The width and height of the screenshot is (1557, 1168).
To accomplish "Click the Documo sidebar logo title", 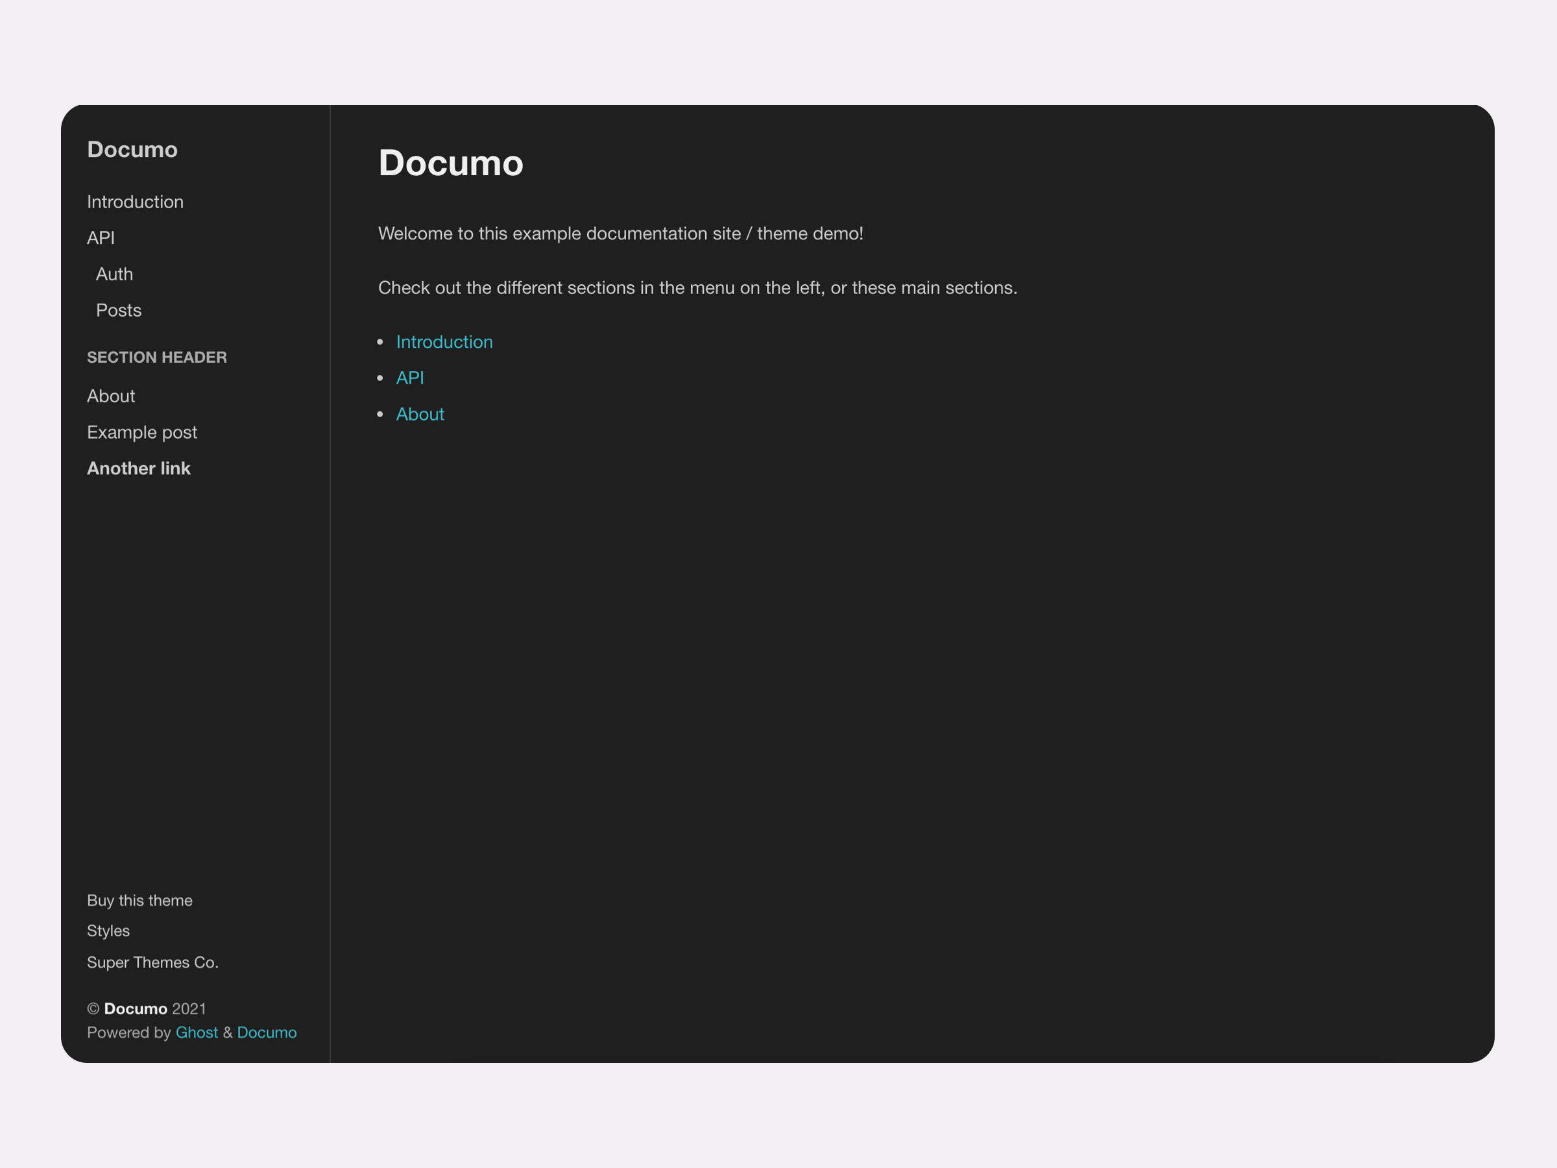I will click(x=132, y=149).
